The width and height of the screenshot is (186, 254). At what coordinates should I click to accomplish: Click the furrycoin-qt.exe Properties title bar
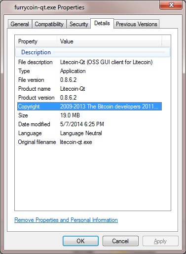tap(49, 7)
